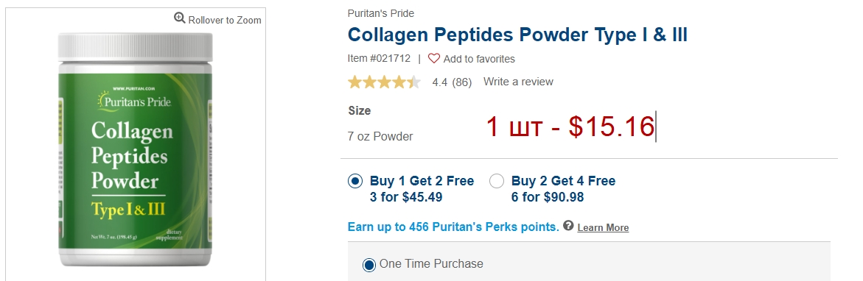This screenshot has width=863, height=281.
Task: Click the Perks points help question icon
Action: coord(568,226)
